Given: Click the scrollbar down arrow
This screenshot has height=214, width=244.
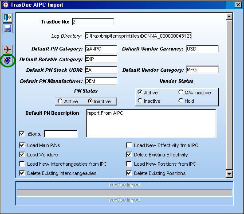Looking at the screenshot, I should click(x=229, y=174).
